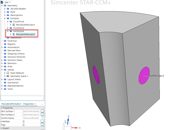Click the Continua folder icon
Viewport: 170px width, 130px height.
pyautogui.click(x=5, y=41)
